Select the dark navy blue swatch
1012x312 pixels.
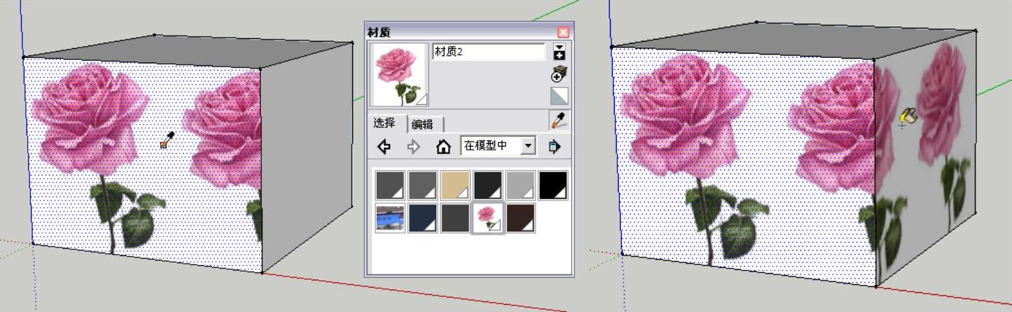click(x=422, y=218)
